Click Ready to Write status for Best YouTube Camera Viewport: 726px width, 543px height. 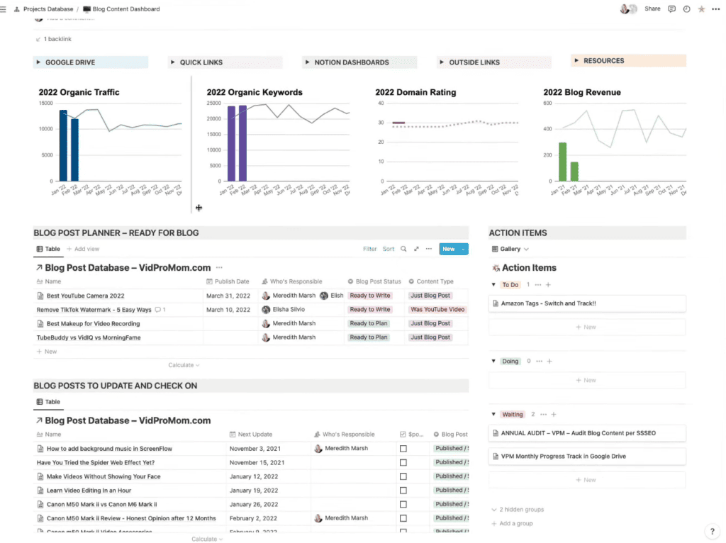click(370, 296)
